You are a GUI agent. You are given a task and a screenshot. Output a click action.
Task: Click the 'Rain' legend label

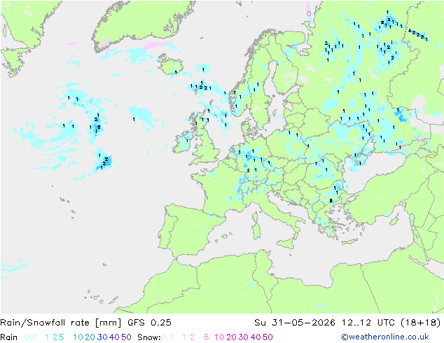(9, 337)
